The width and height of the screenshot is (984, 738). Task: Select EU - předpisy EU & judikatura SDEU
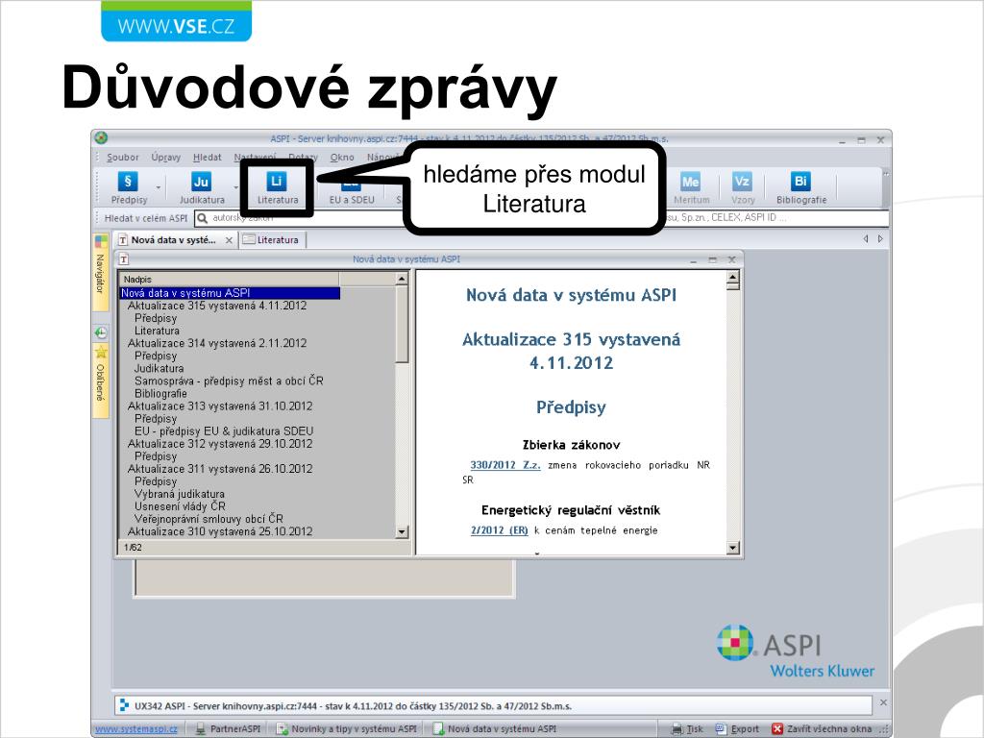[x=224, y=431]
